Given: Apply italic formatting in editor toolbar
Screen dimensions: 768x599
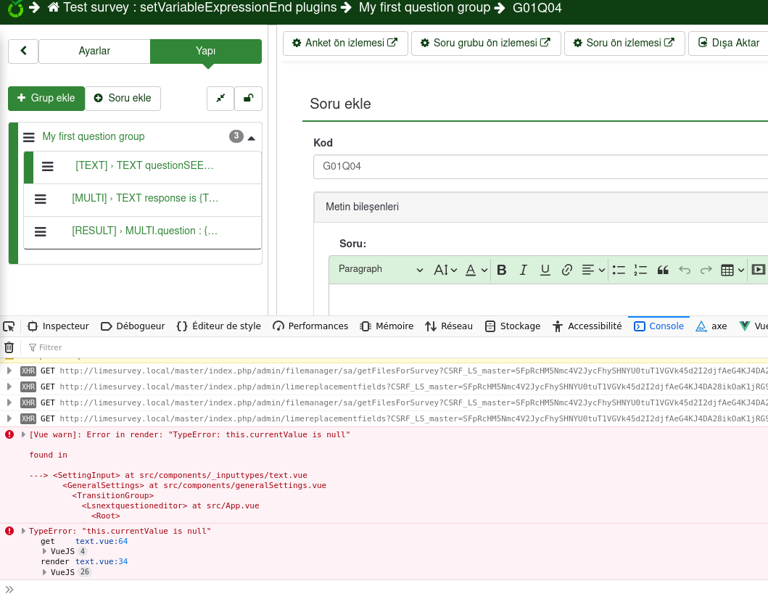Looking at the screenshot, I should (x=524, y=270).
